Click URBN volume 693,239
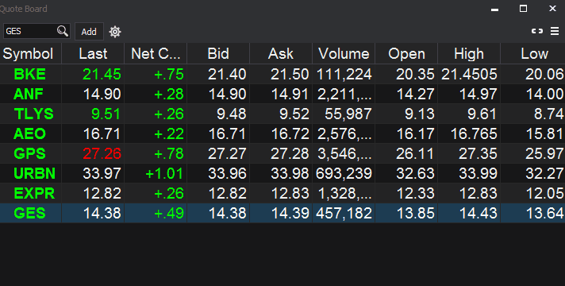The image size is (565, 286). (344, 173)
